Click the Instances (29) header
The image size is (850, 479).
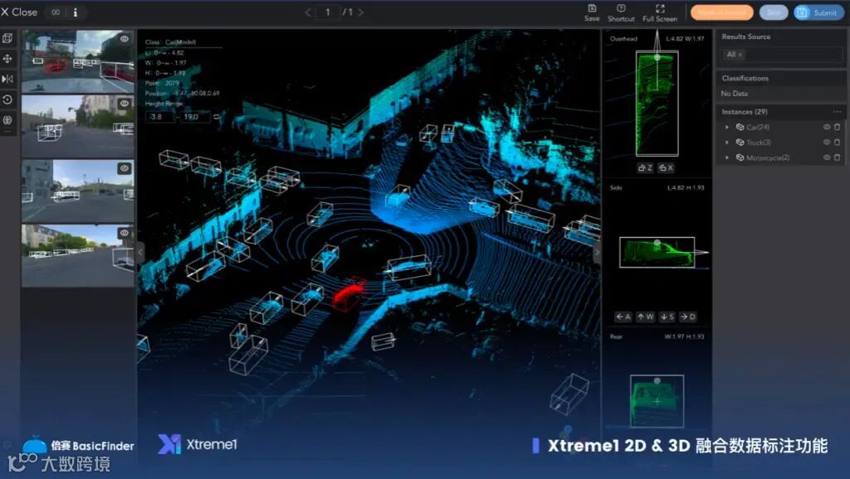pyautogui.click(x=745, y=112)
